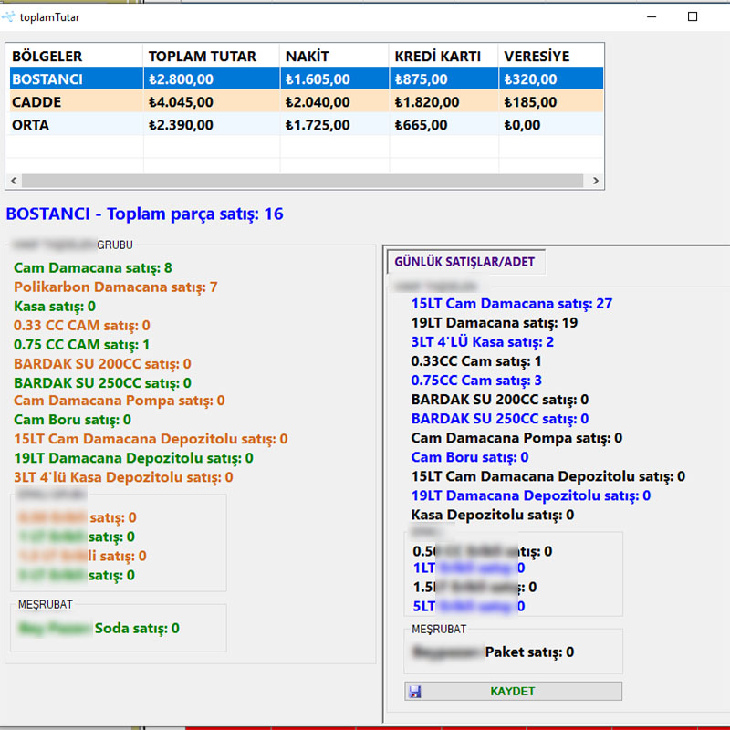Sort by the BÖLGELER column header

click(47, 56)
